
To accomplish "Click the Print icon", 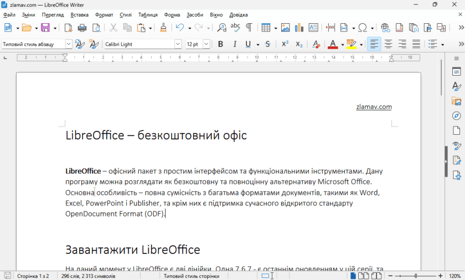I will point(82,28).
